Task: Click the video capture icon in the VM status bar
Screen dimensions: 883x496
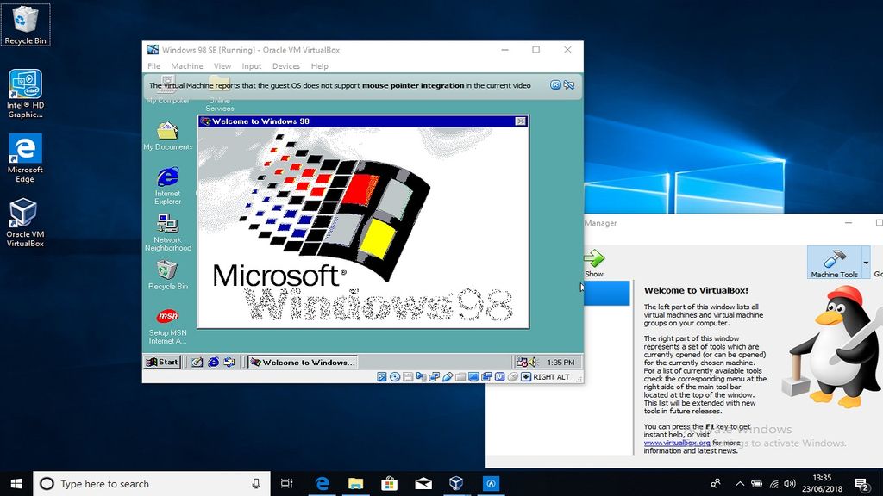Action: [486, 377]
